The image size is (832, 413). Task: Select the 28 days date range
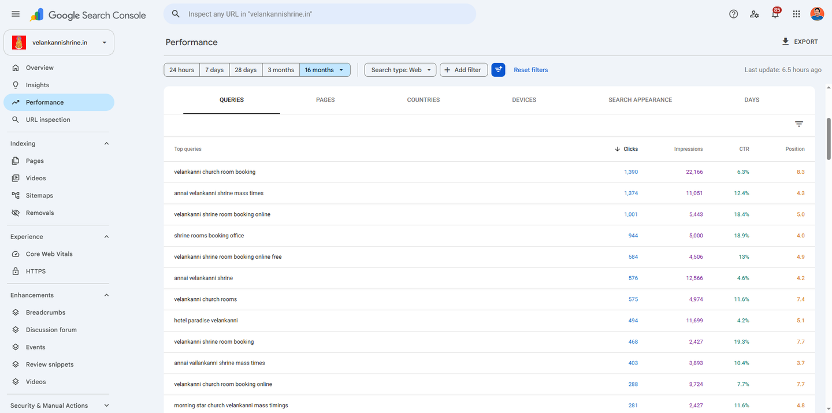pyautogui.click(x=246, y=70)
